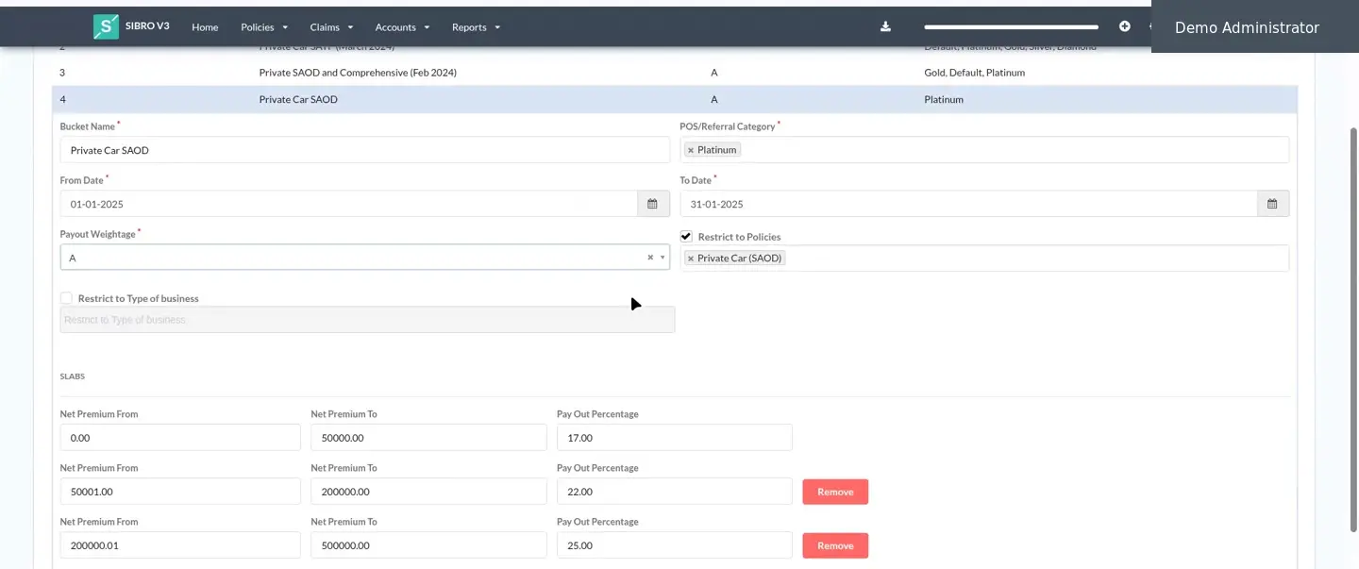Click the 'Gold, Default, Platinum' category cell
Image resolution: width=1359 pixels, height=569 pixels.
[974, 73]
